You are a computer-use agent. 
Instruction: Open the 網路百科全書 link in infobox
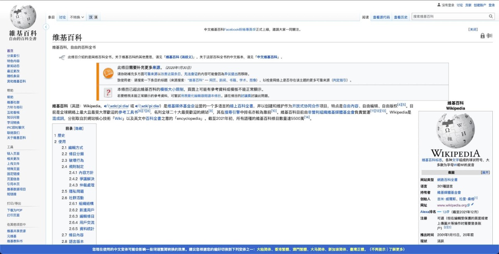pyautogui.click(x=447, y=180)
